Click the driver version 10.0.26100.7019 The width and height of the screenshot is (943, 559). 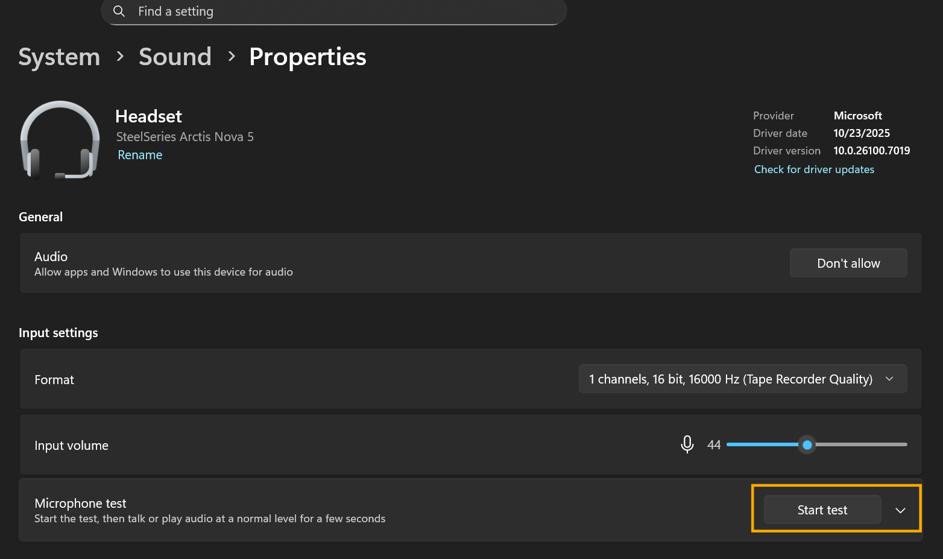click(872, 151)
